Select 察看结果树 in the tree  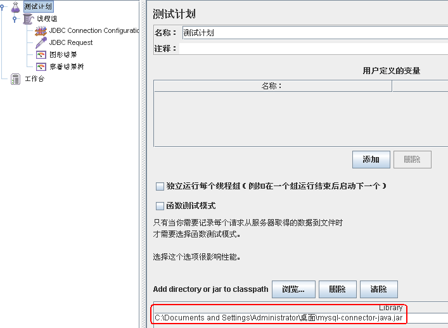(67, 66)
